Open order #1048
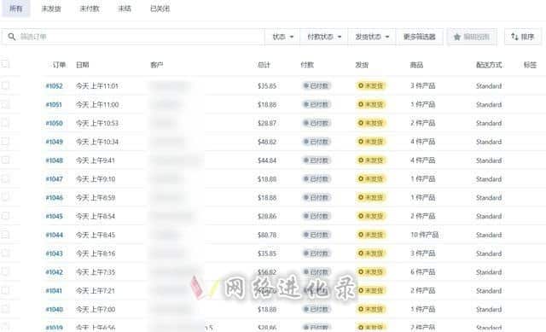 point(55,160)
